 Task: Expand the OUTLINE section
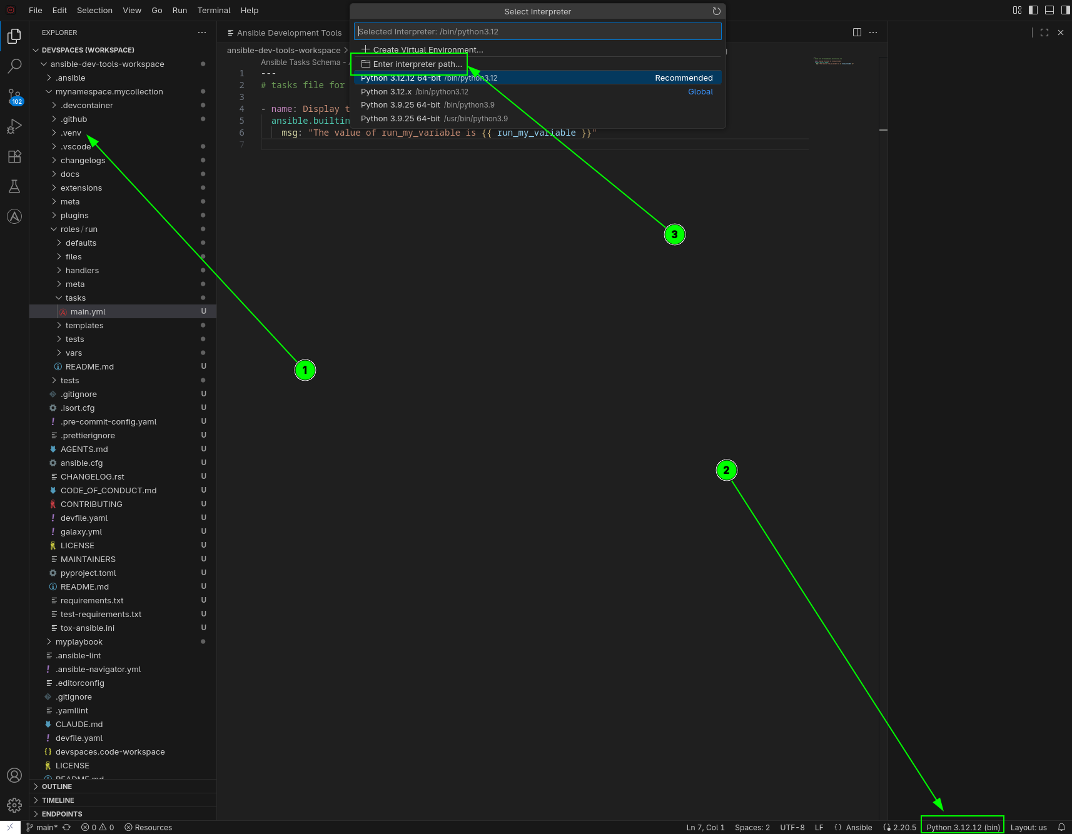click(x=123, y=786)
